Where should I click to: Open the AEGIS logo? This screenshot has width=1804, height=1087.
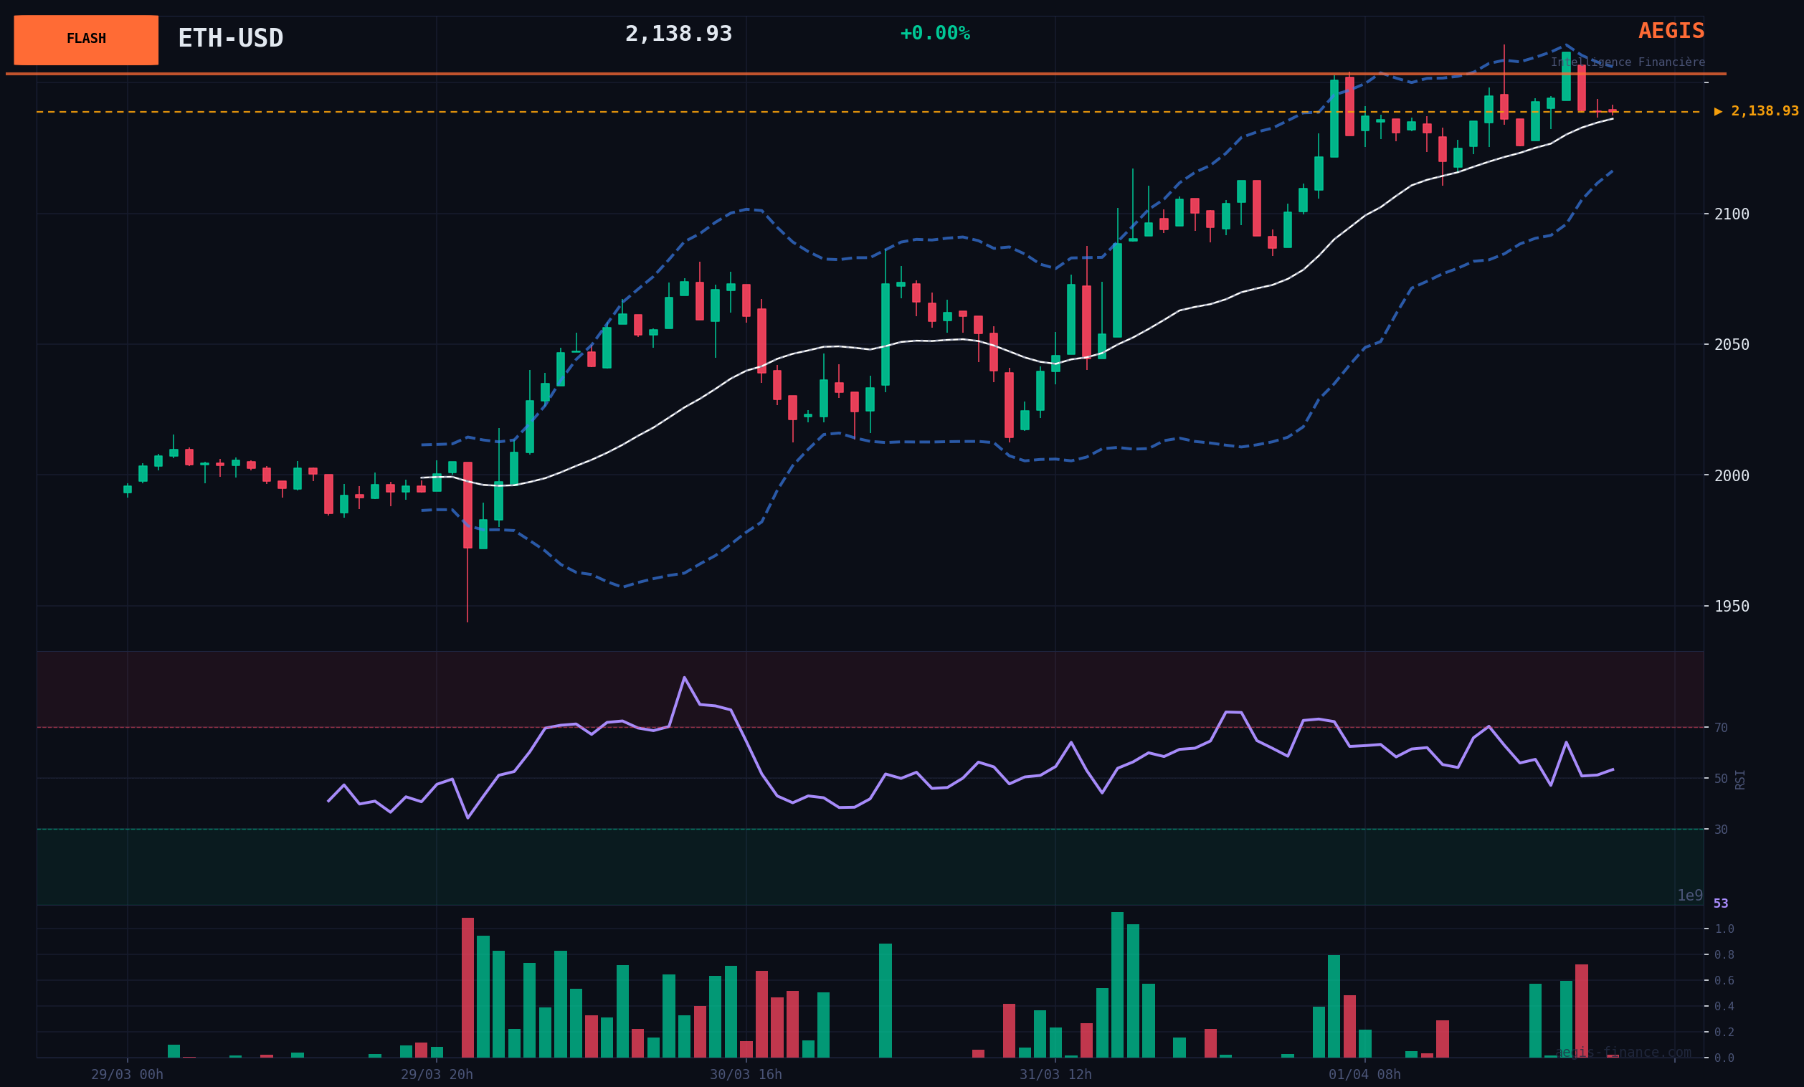[1671, 31]
